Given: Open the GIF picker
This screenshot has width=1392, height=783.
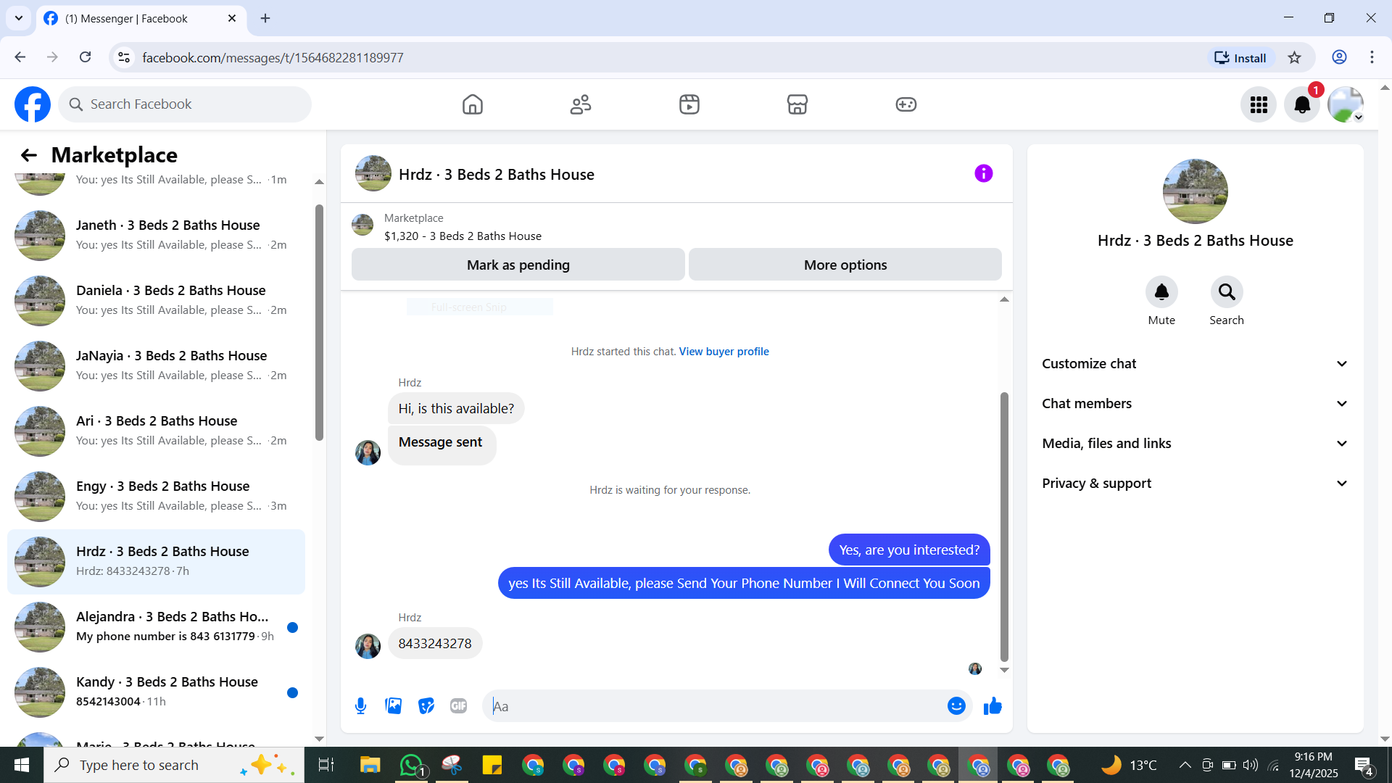Looking at the screenshot, I should (x=458, y=705).
